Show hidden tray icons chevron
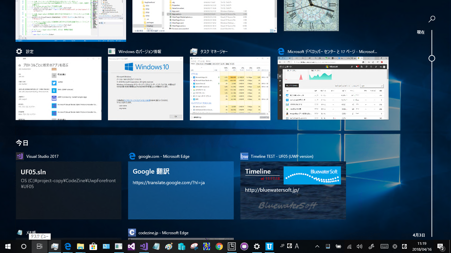The height and width of the screenshot is (253, 451). click(x=317, y=246)
